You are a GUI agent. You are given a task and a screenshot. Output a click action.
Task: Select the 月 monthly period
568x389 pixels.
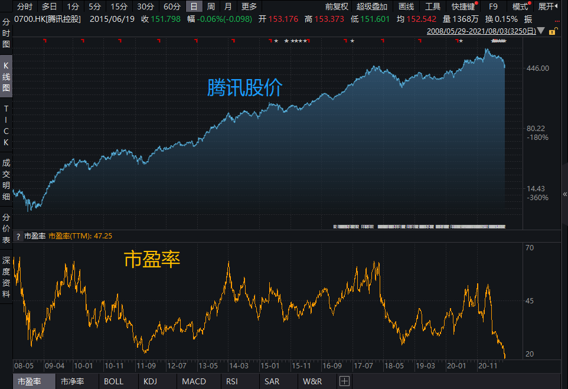click(228, 6)
